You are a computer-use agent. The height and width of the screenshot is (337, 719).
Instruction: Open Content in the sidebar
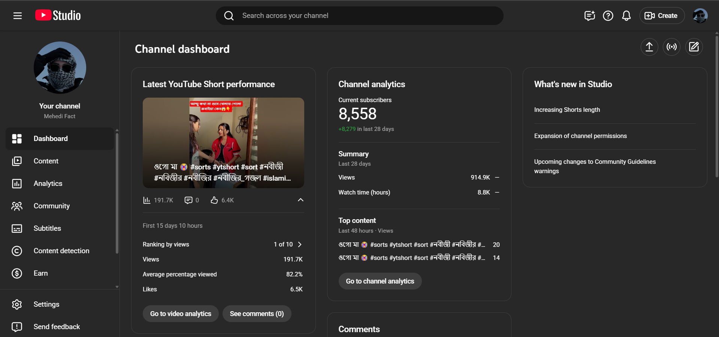pyautogui.click(x=46, y=161)
